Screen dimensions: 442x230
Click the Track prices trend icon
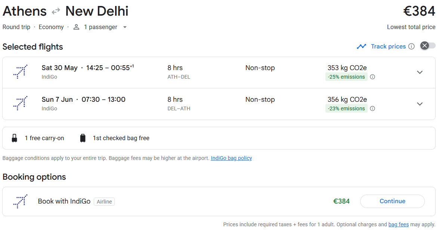point(361,47)
